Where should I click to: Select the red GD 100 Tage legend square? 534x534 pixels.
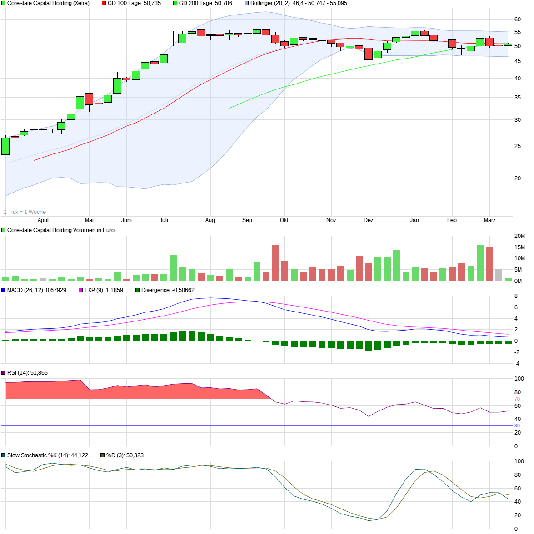tap(104, 4)
